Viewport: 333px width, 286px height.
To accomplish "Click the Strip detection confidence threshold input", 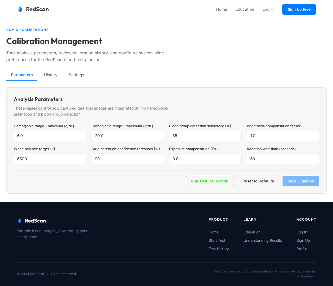I will click(x=128, y=159).
